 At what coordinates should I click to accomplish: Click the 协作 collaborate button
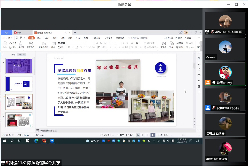179,38
